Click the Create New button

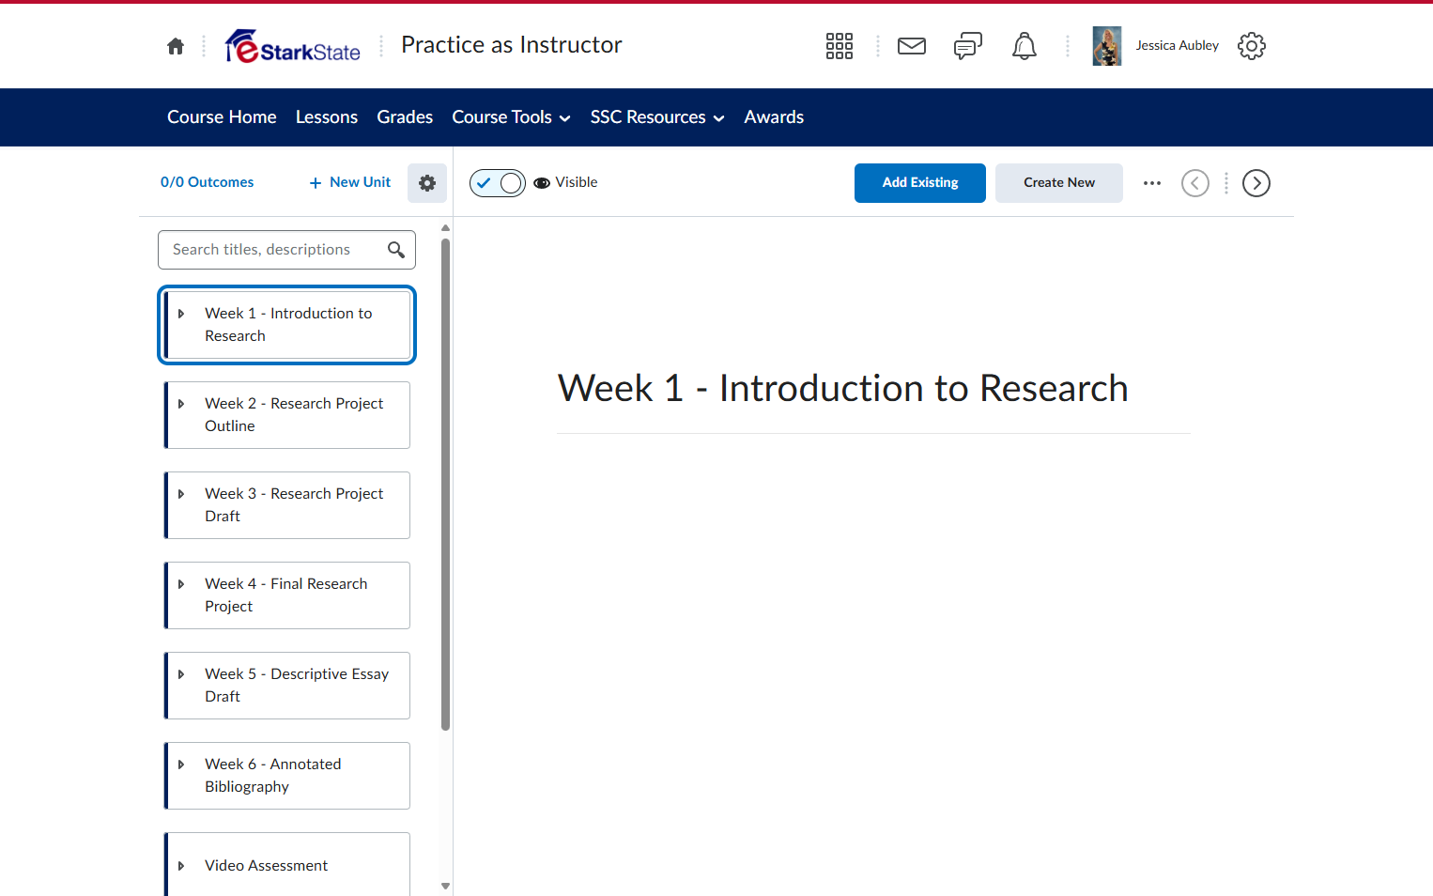pyautogui.click(x=1059, y=183)
